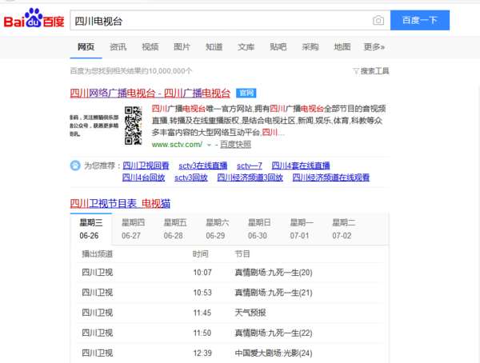
Task: Select the 星期三 06-26 schedule tab
Action: click(91, 229)
